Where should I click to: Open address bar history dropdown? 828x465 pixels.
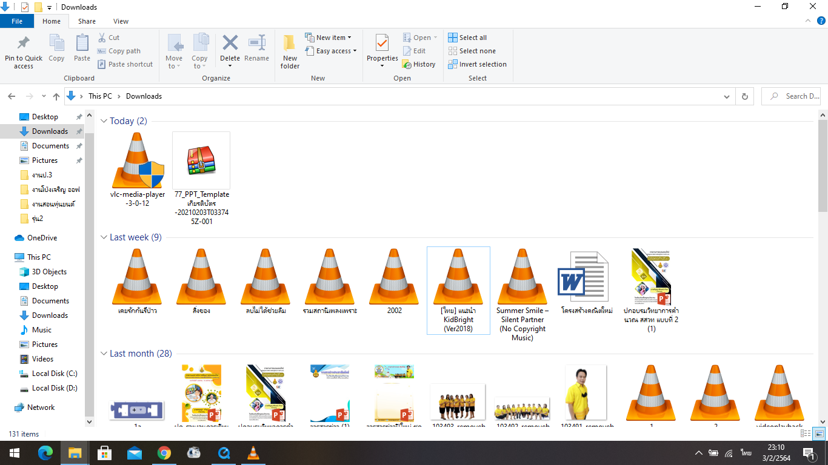click(727, 96)
